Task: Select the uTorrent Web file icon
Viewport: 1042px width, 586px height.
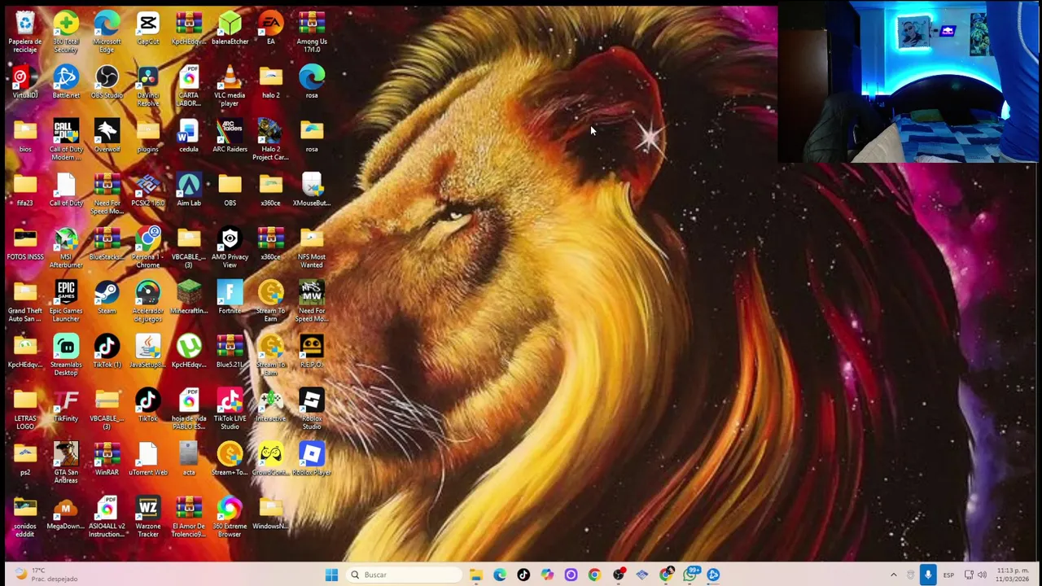Action: [147, 459]
